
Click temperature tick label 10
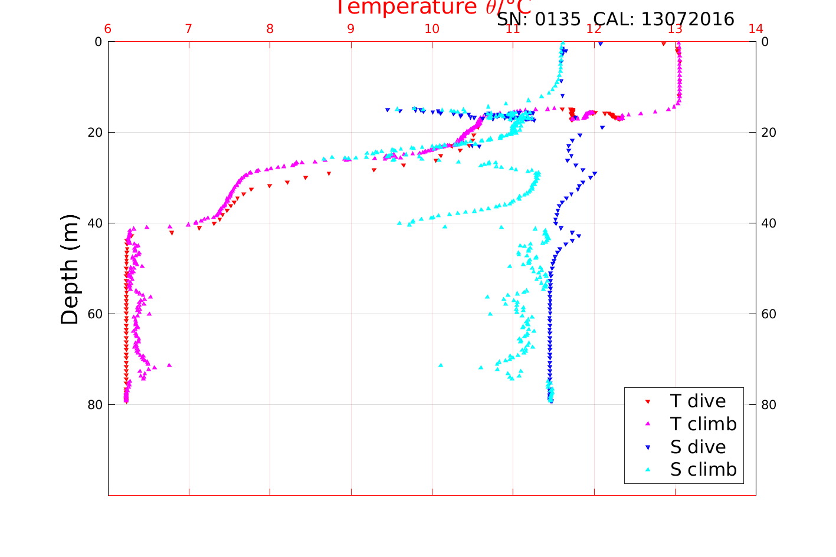[432, 29]
